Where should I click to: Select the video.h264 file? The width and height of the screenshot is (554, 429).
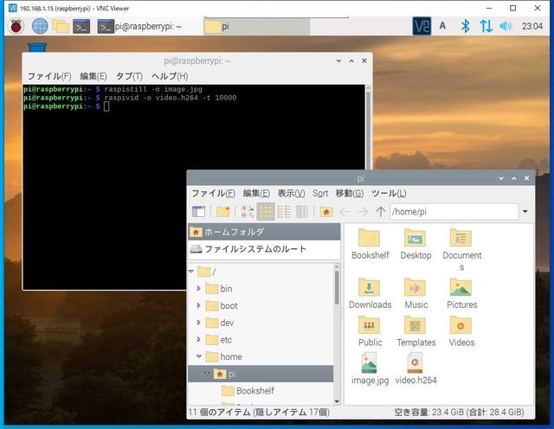coord(415,369)
